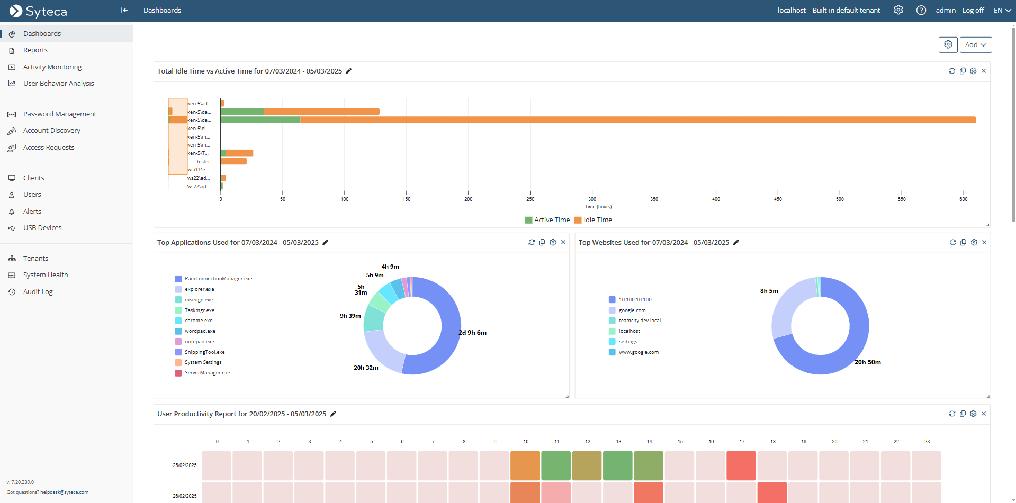Collapse the sidebar with the arrow icon
The image size is (1016, 503).
pos(124,10)
